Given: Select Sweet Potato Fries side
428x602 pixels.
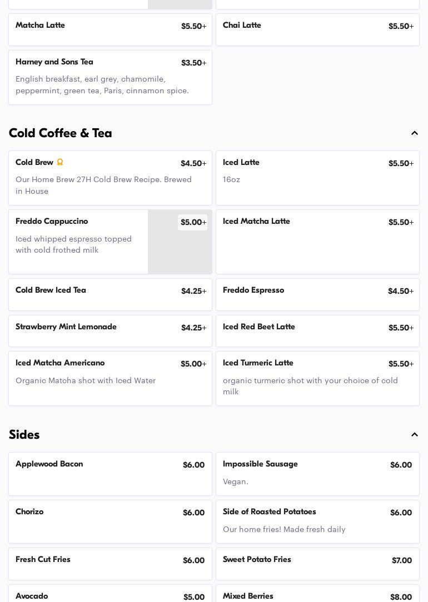Looking at the screenshot, I should click(317, 564).
